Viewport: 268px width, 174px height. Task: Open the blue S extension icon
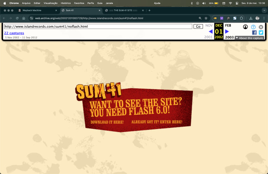click(x=234, y=18)
